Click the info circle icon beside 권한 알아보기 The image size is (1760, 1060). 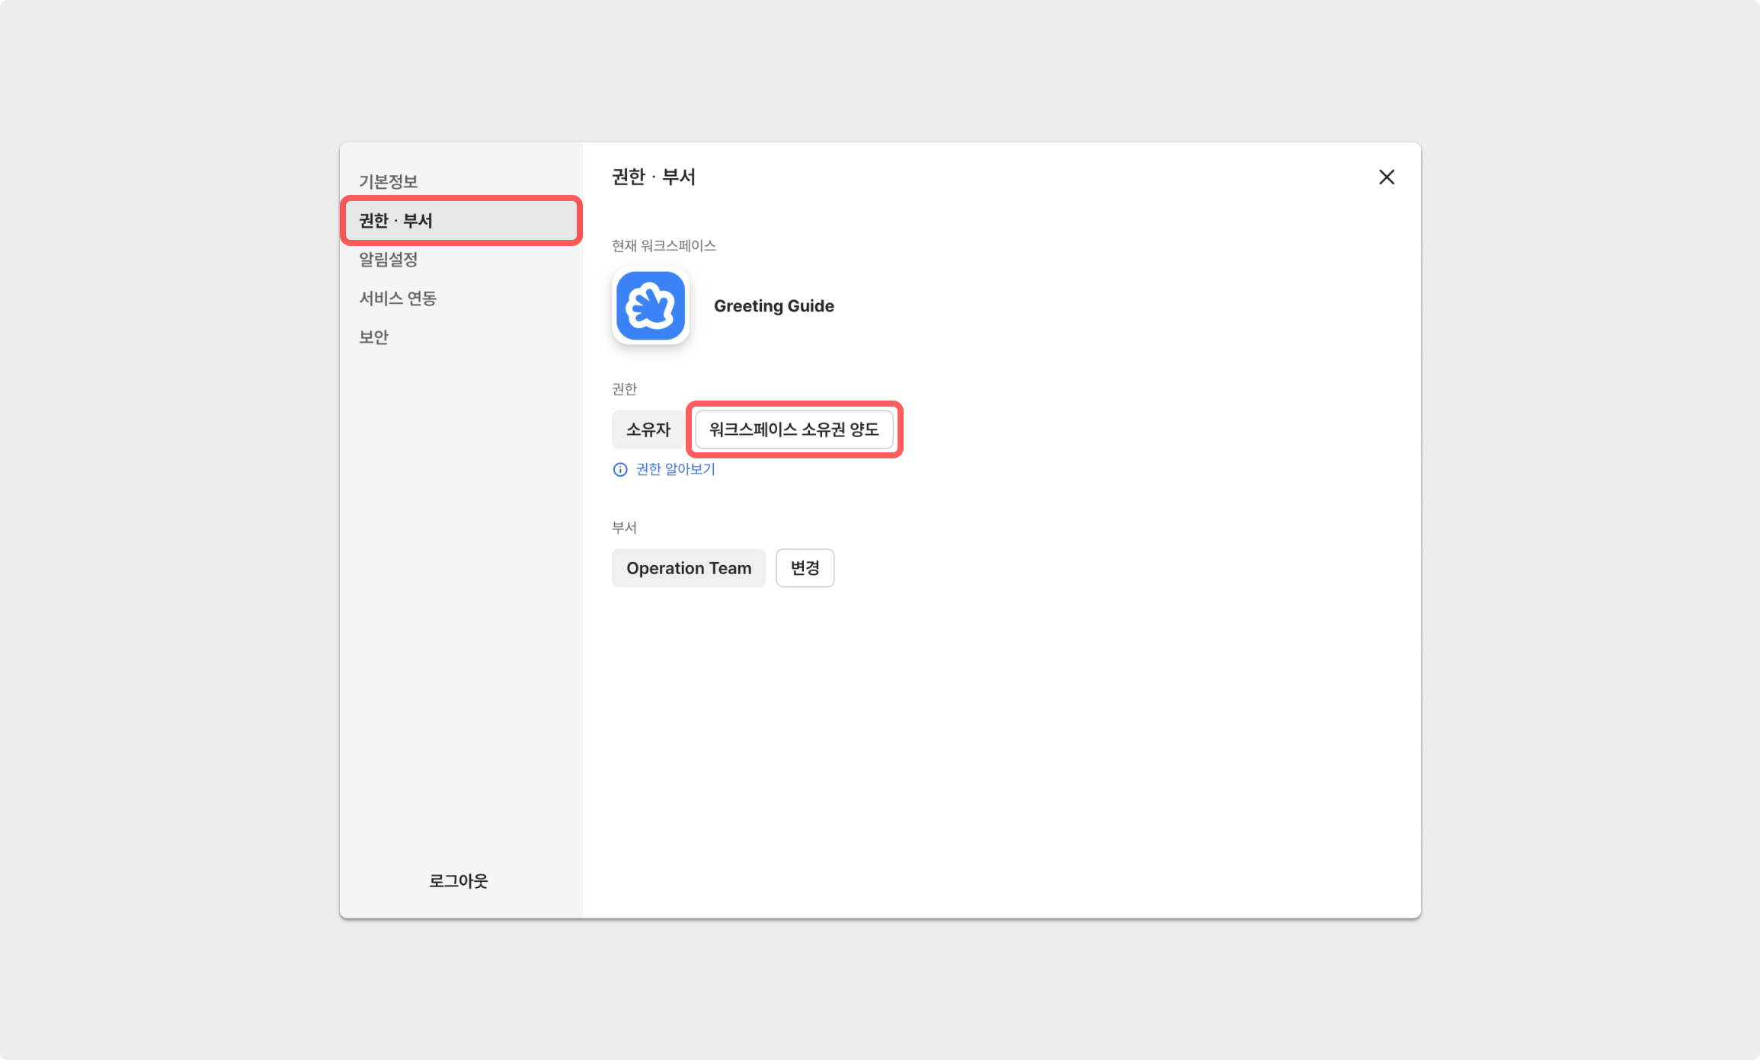pos(620,469)
